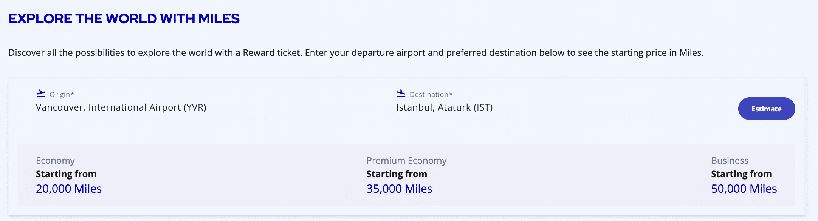This screenshot has width=818, height=221.
Task: Click Starting from under Premium Economy
Action: (x=397, y=174)
